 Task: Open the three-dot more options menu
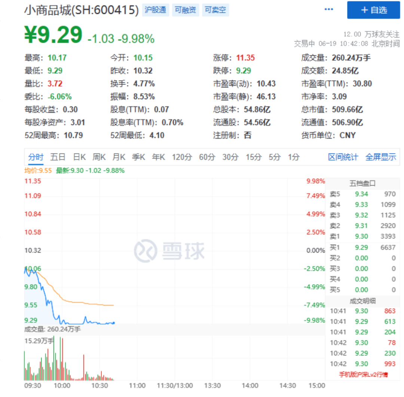[x=328, y=9]
